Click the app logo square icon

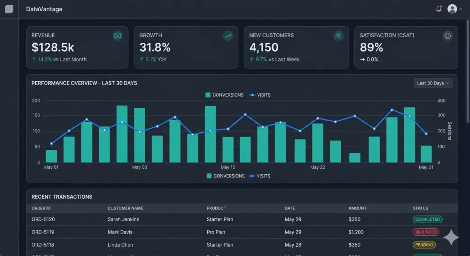coord(9,9)
